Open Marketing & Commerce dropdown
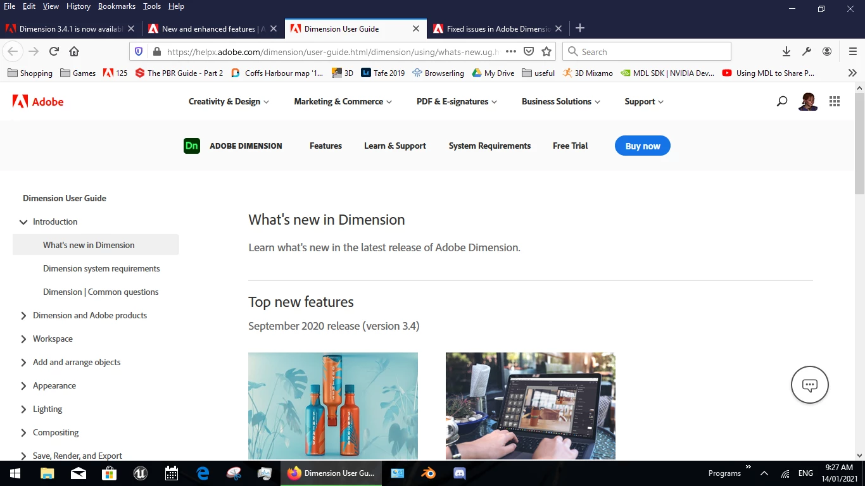The image size is (865, 486). pyautogui.click(x=343, y=101)
